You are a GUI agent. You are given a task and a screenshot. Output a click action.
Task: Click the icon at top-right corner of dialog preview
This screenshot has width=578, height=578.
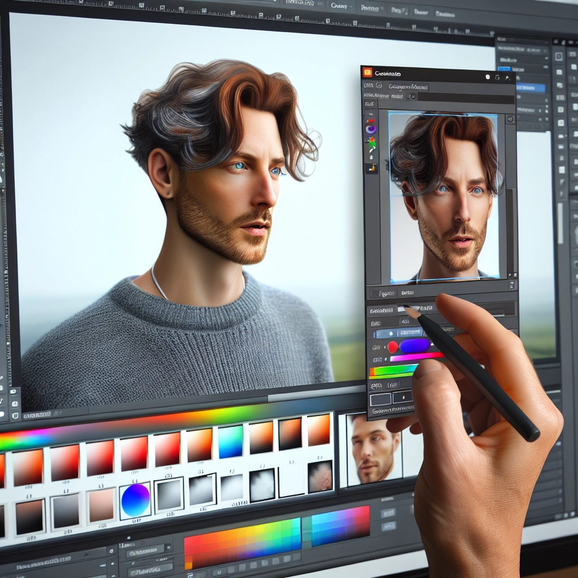click(510, 119)
